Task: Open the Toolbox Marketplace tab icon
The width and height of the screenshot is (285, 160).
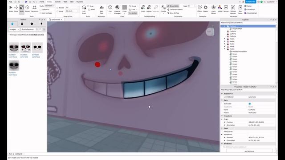Action: (12, 24)
